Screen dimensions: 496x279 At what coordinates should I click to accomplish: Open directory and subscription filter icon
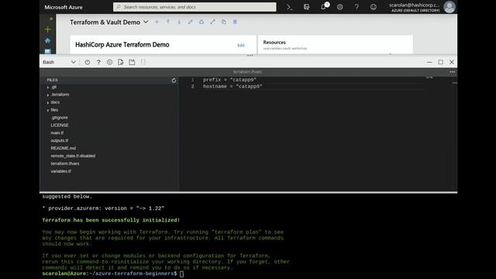306,7
